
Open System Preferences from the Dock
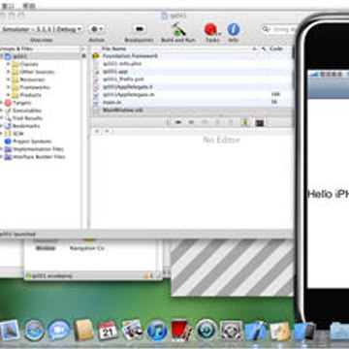click(231, 331)
